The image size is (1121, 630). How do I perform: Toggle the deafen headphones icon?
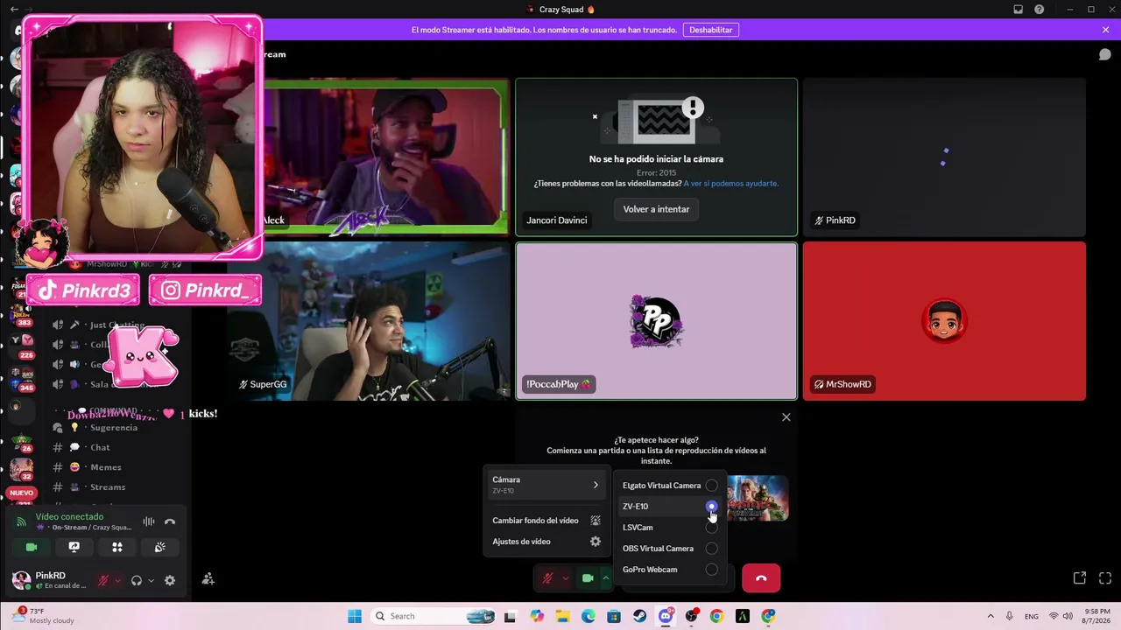tap(137, 580)
